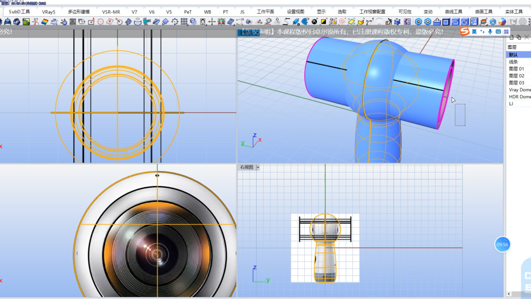Click the new layer page icon
Screen dimensions: 531x299
click(511, 37)
